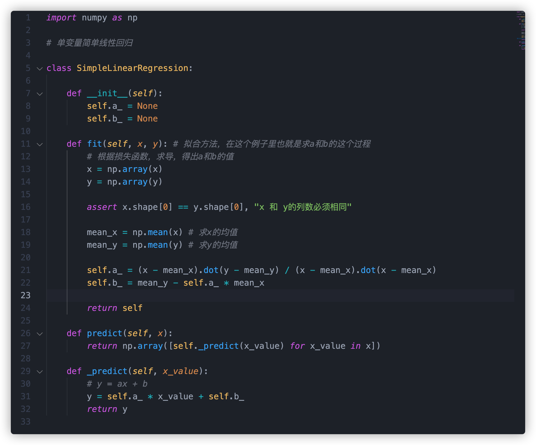The width and height of the screenshot is (536, 445).
Task: Click the 'for' keyword on line 27
Action: 297,346
